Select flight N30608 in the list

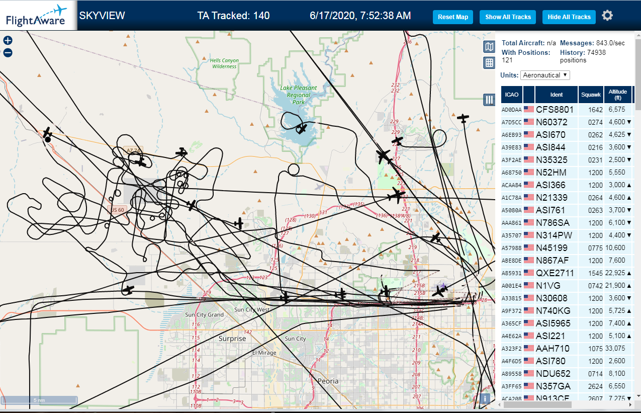tap(552, 298)
